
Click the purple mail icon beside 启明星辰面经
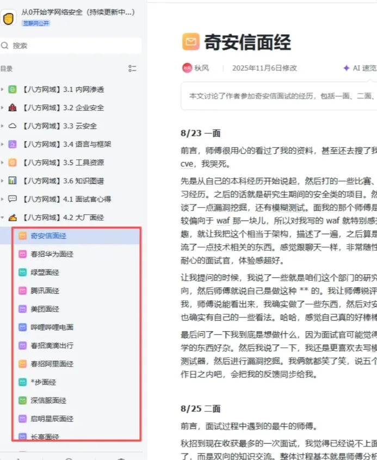coord(23,419)
